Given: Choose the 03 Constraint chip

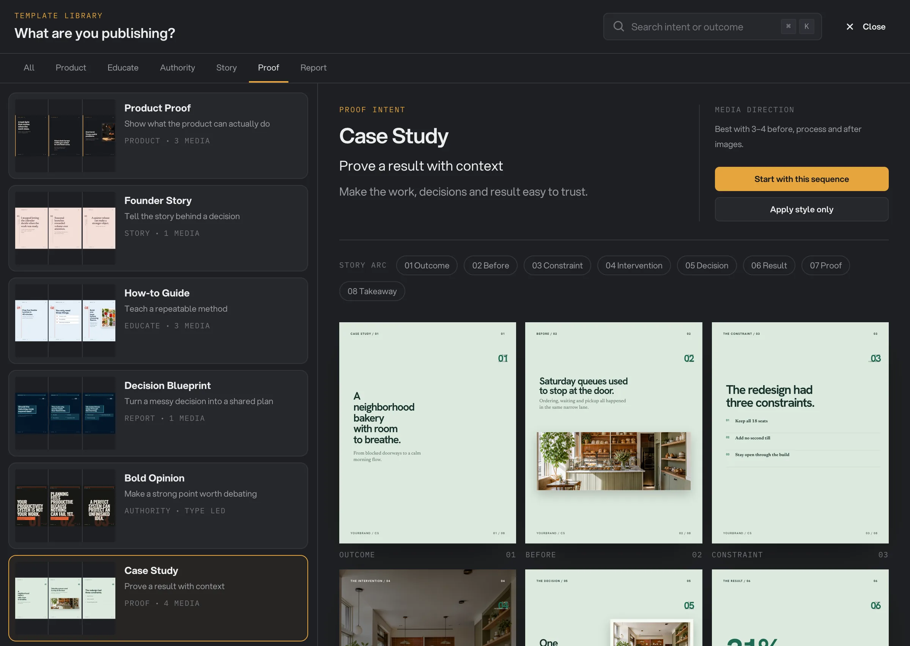Looking at the screenshot, I should click(557, 265).
